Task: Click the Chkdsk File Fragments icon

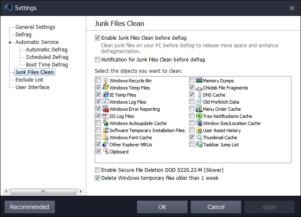Action: click(200, 88)
